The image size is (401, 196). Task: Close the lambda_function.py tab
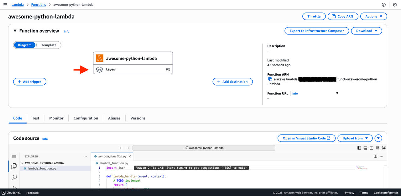(130, 156)
